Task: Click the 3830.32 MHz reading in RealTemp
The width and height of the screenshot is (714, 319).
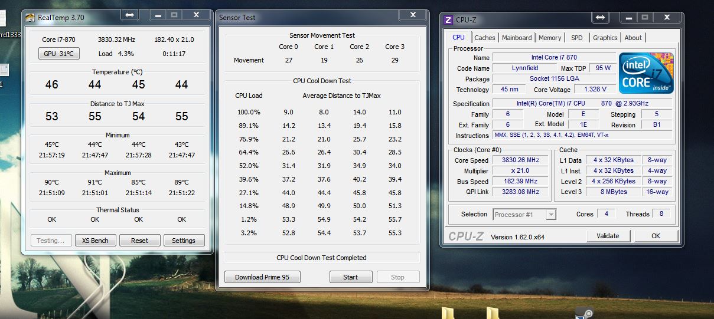Action: coord(116,40)
